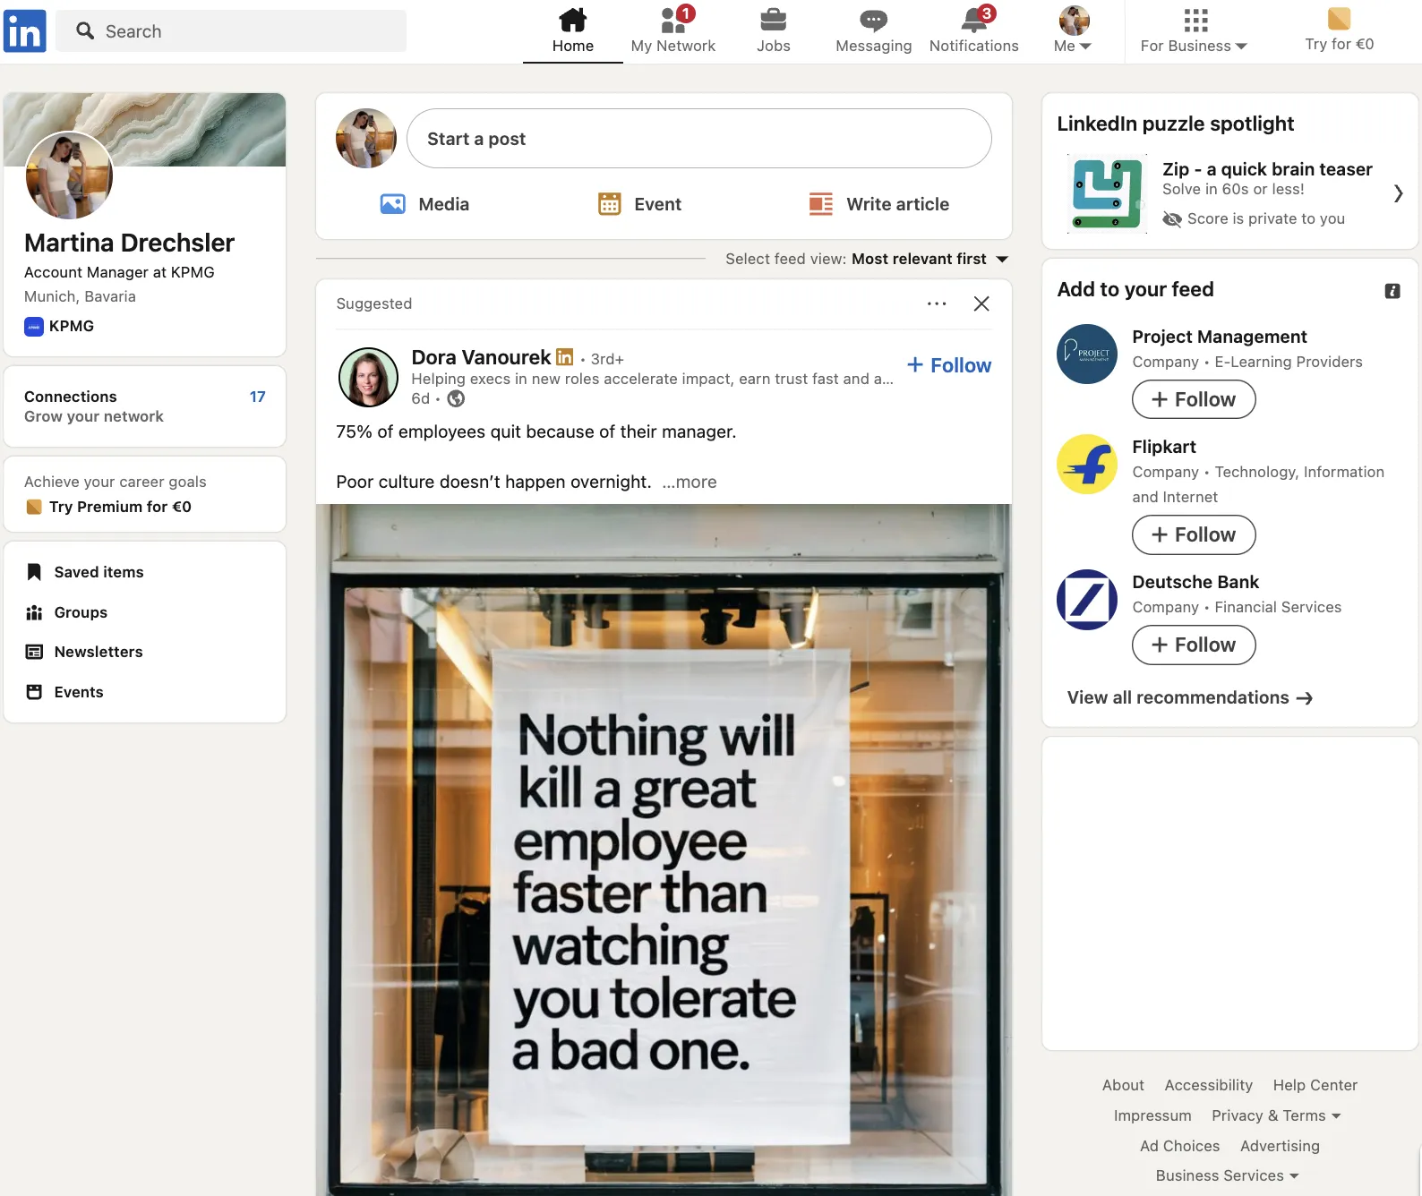Image resolution: width=1422 pixels, height=1196 pixels.
Task: Open Newsletters in the sidebar
Action: pyautogui.click(x=99, y=652)
